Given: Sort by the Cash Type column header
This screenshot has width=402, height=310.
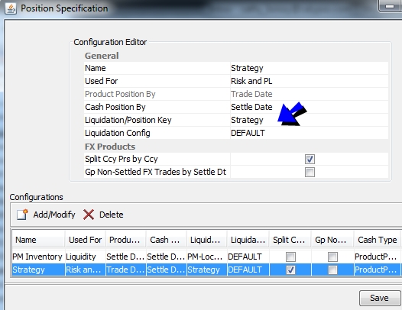Looking at the screenshot, I should tap(377, 240).
